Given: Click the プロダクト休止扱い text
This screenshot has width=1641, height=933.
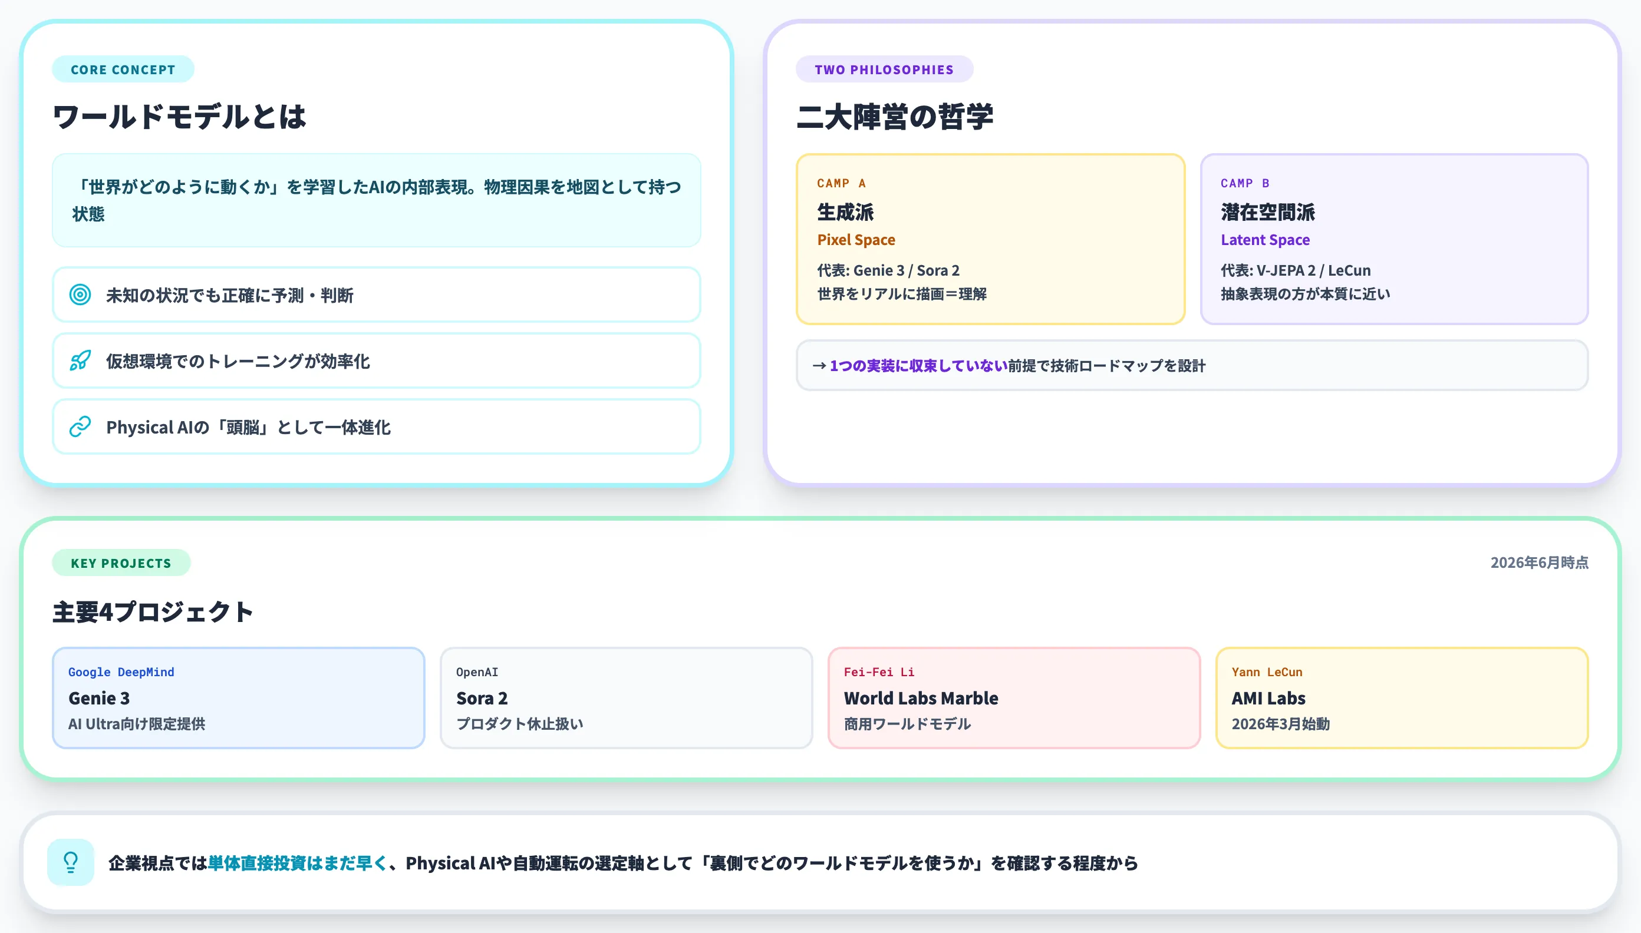Looking at the screenshot, I should (519, 724).
